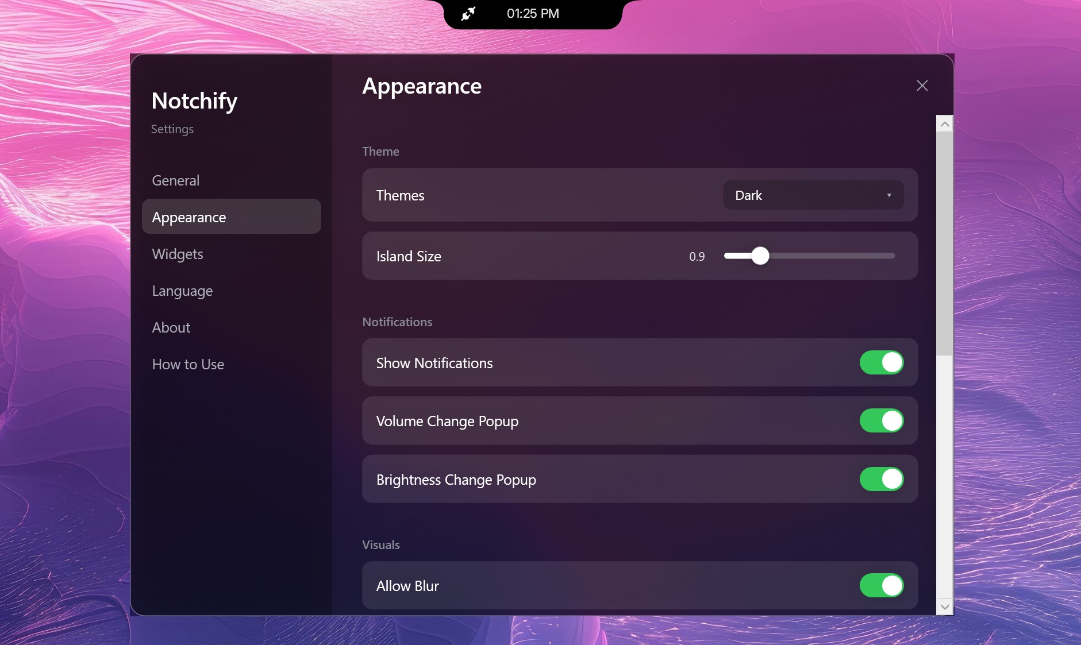Click the Theme section label

(380, 151)
